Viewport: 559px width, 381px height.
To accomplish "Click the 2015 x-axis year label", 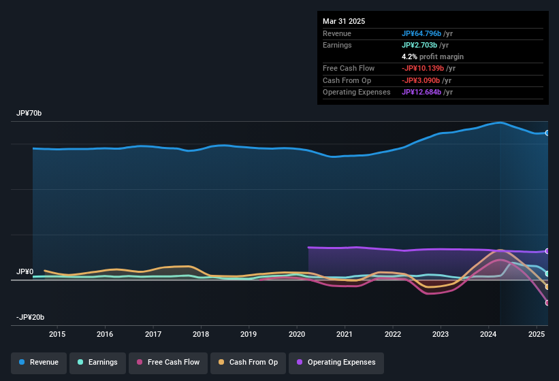I will 57,334.
